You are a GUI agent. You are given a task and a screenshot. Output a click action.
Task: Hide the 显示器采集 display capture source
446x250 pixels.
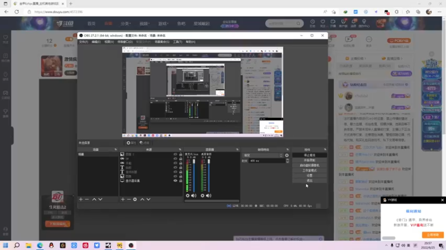click(175, 181)
